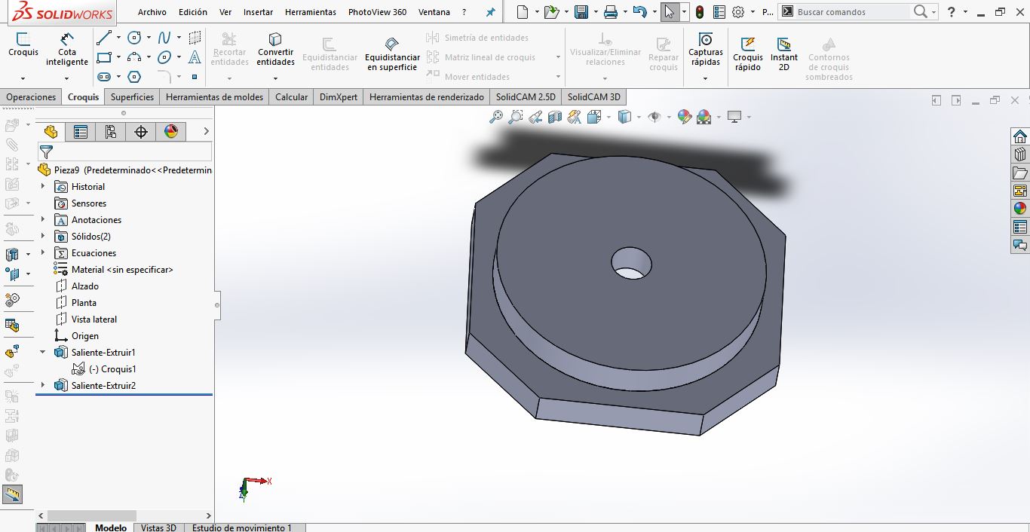Open the Capturas rápidas dropdown arrow
Screen dimensions: 1030x532
(705, 78)
